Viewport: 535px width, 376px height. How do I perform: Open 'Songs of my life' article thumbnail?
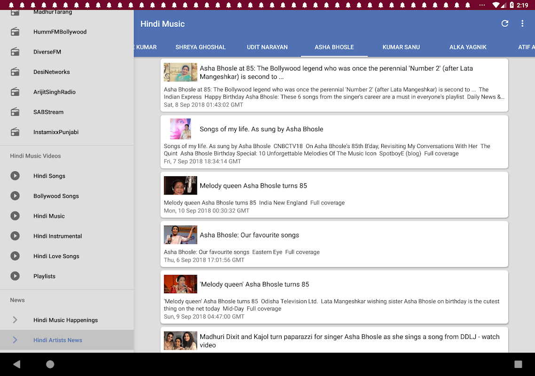[181, 129]
